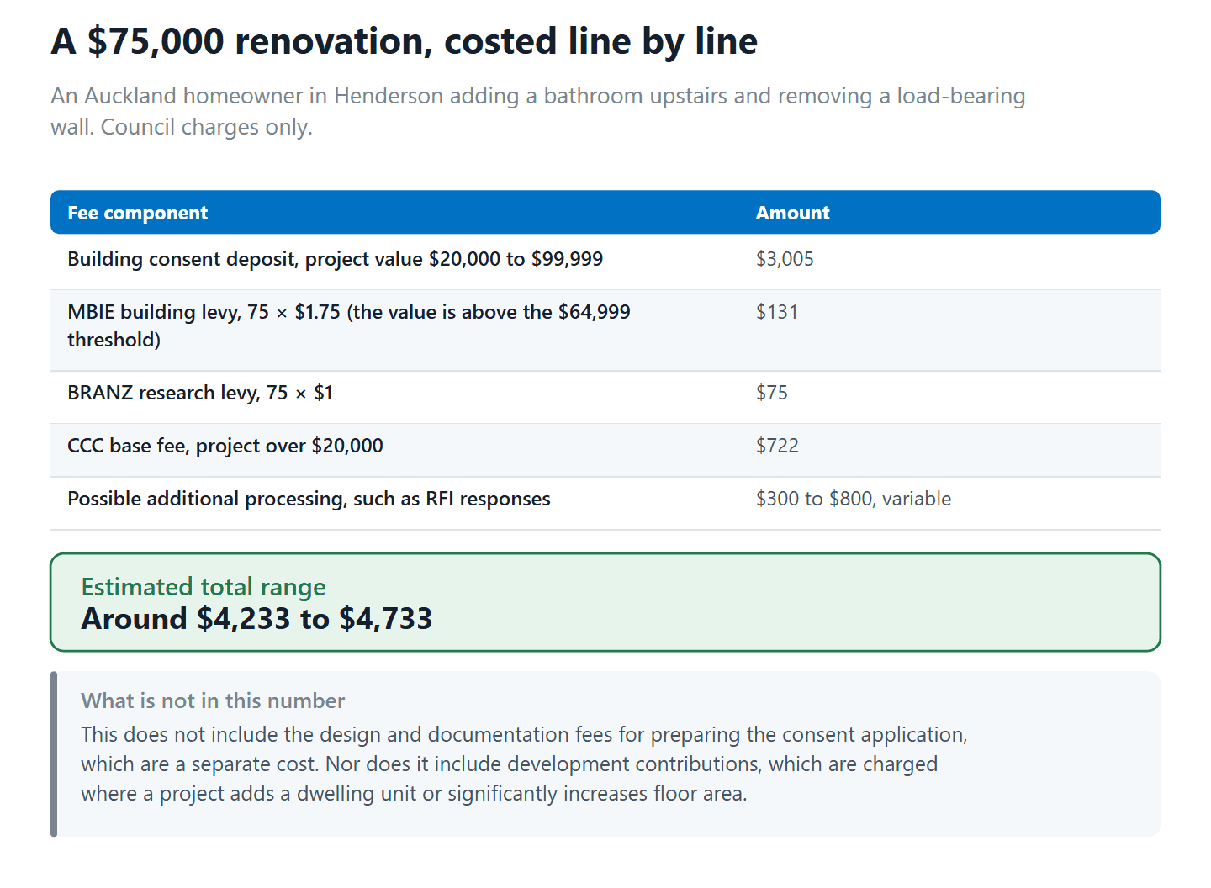Click the 'Estimated total range' label
Viewport: 1211px width, 888px height.
coord(204,586)
